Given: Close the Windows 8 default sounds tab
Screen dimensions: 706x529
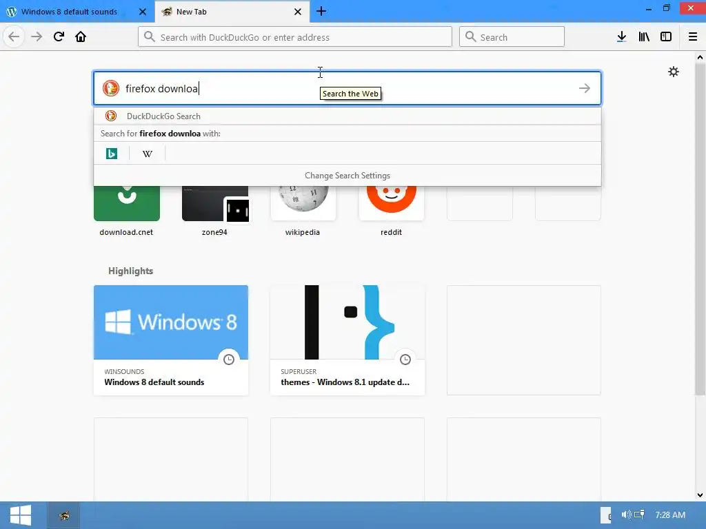Looking at the screenshot, I should [142, 12].
